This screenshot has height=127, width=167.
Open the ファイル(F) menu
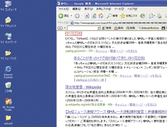(x=64, y=9)
